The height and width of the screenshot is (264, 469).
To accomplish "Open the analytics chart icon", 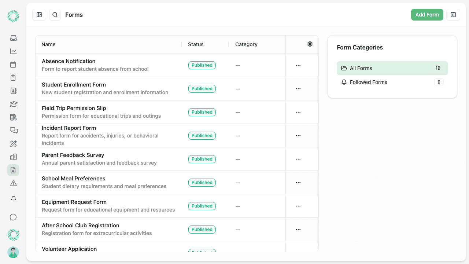I will tap(13, 51).
